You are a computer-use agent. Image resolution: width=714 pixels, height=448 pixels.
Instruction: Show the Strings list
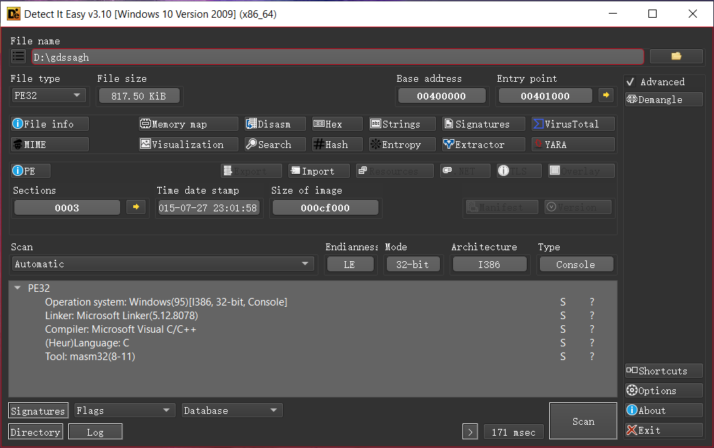tap(402, 124)
